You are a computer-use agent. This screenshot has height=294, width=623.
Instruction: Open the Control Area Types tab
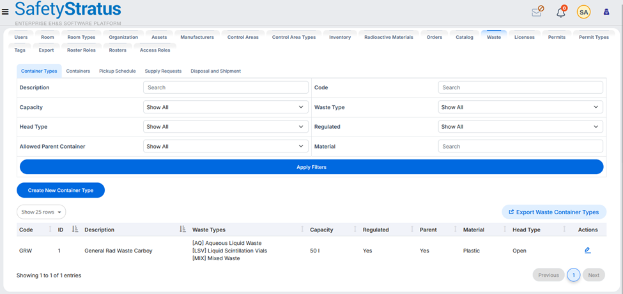(294, 37)
